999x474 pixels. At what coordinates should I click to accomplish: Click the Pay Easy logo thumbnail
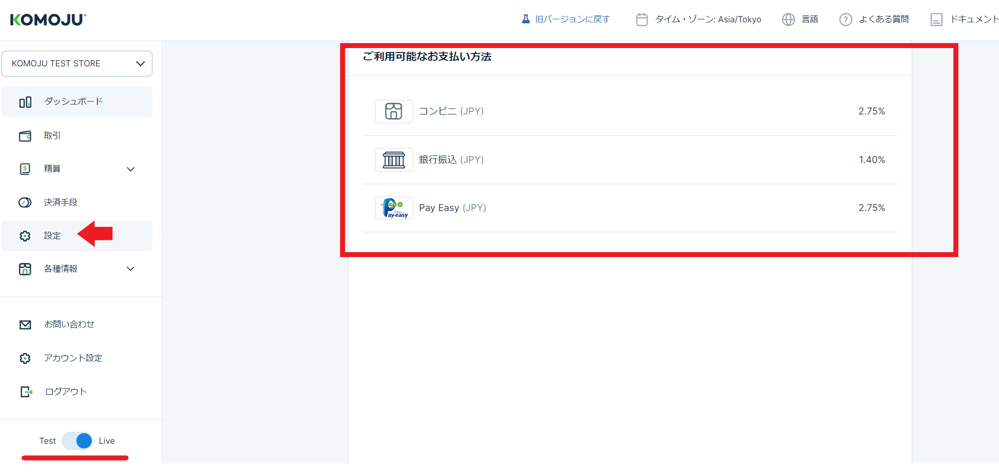(394, 208)
